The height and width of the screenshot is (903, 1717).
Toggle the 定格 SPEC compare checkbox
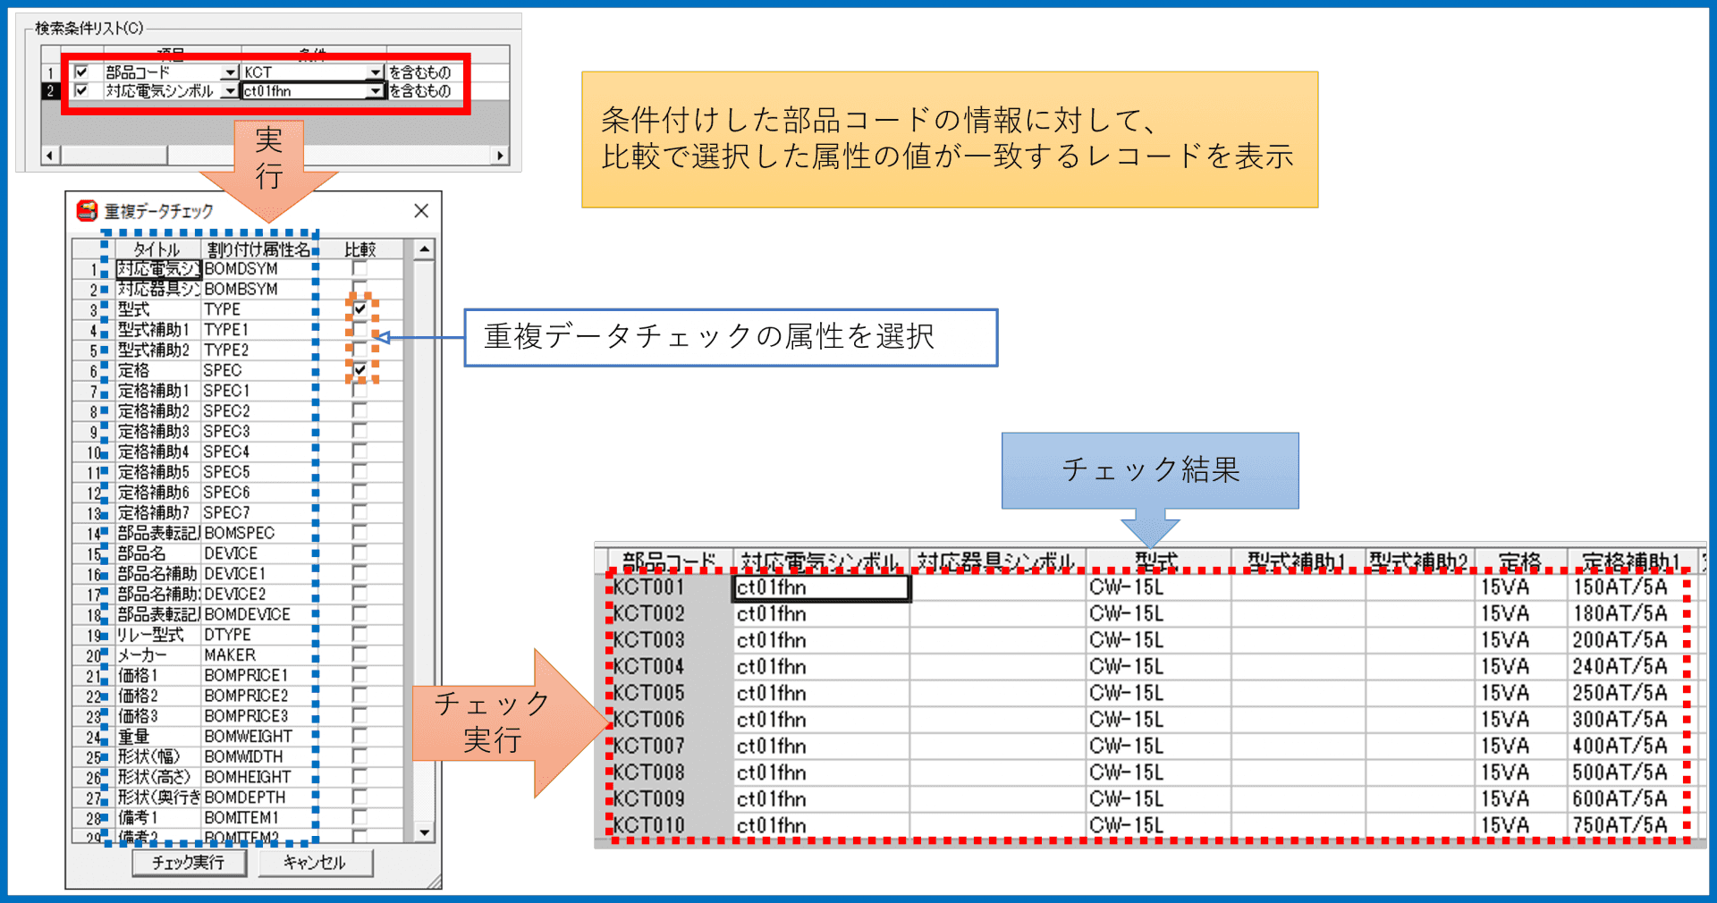pyautogui.click(x=359, y=370)
